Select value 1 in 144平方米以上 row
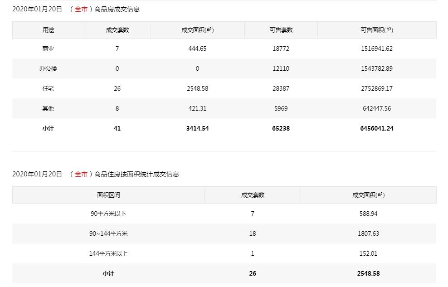Screen dimensions: 448x287 pos(253,253)
